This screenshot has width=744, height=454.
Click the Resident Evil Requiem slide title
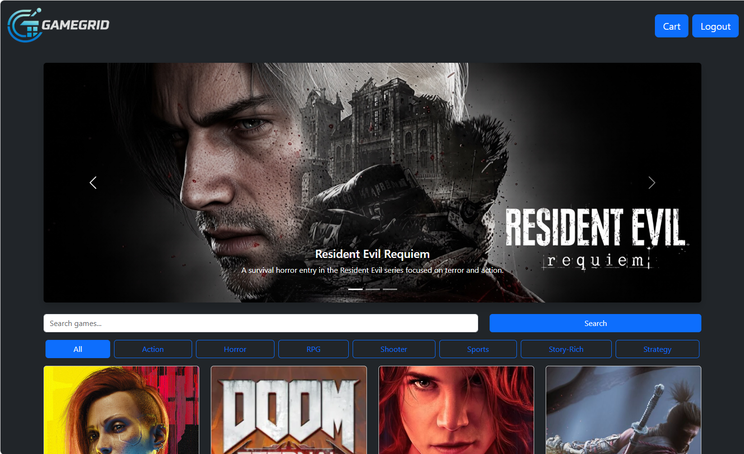(x=372, y=254)
